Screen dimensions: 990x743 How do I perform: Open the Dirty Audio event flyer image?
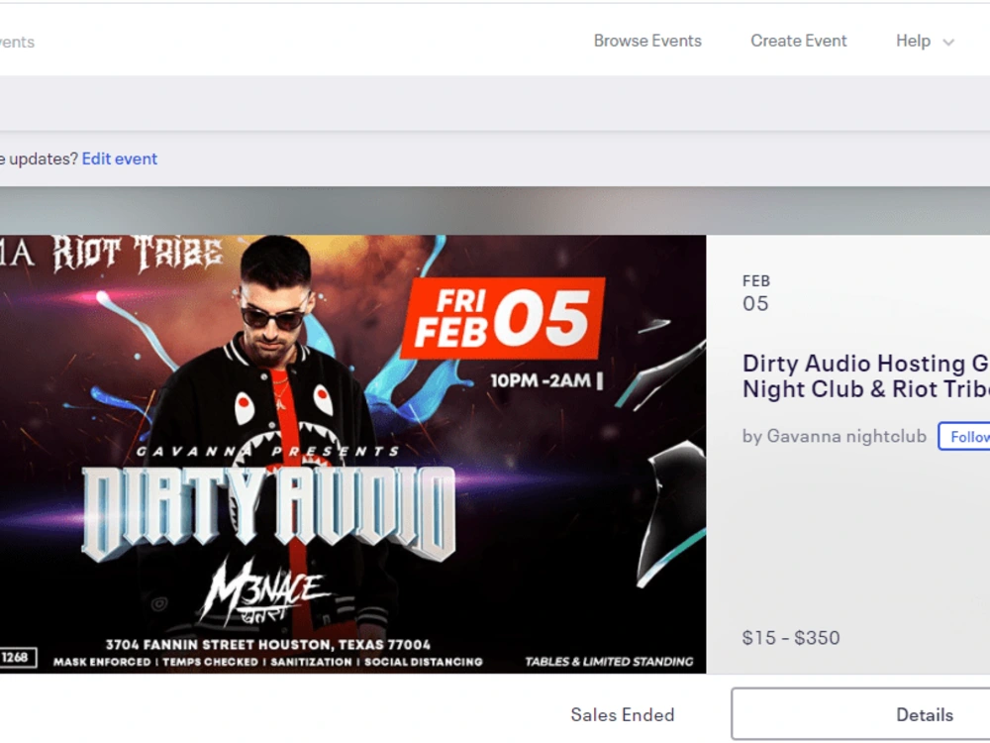tap(353, 454)
